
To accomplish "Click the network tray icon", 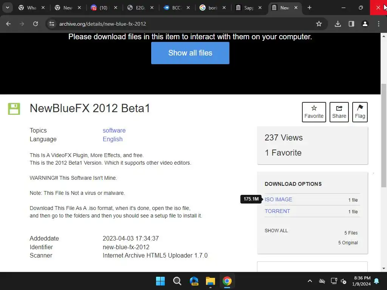I will [x=334, y=281].
